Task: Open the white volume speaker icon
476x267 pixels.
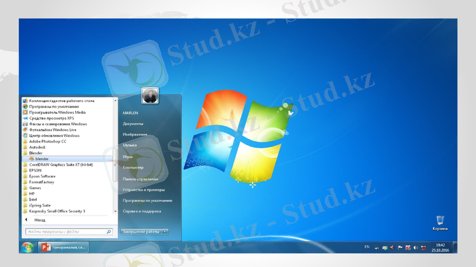Action: pyautogui.click(x=415, y=247)
